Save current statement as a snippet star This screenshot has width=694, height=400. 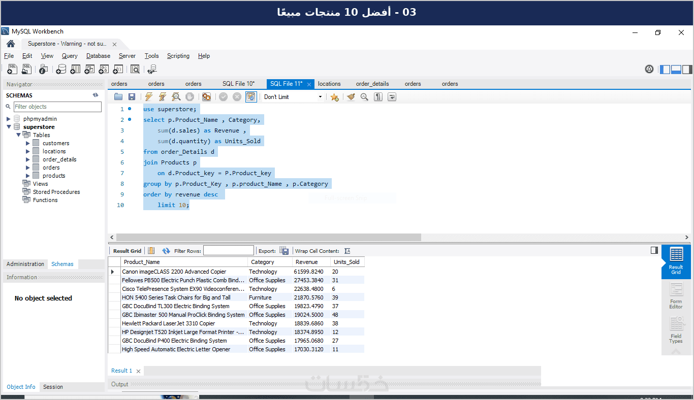tap(334, 97)
